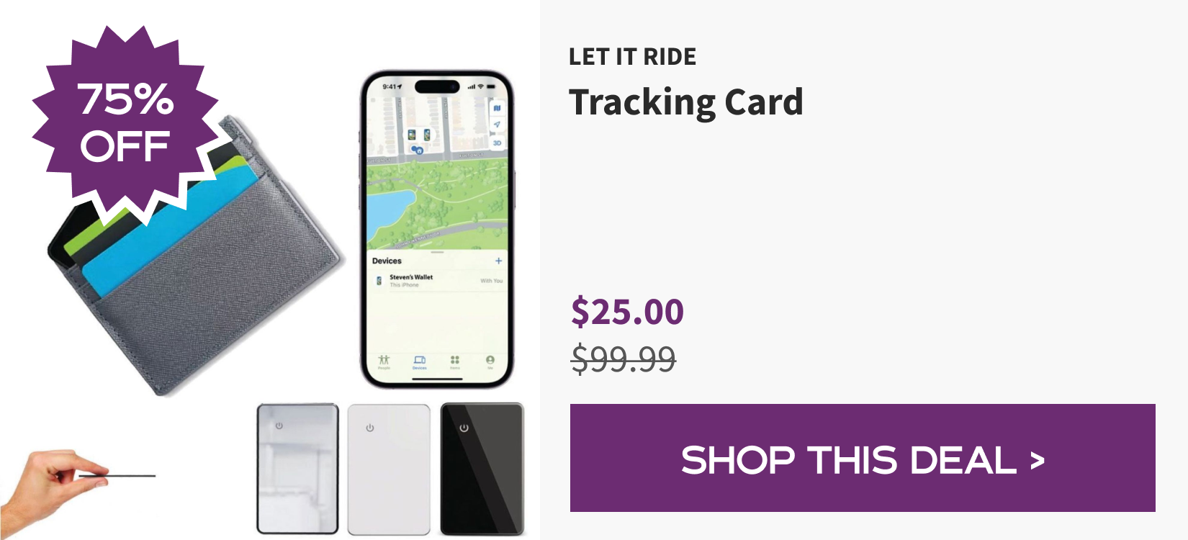The height and width of the screenshot is (540, 1188).
Task: Select the Steven's Wallet device row
Action: 438,281
